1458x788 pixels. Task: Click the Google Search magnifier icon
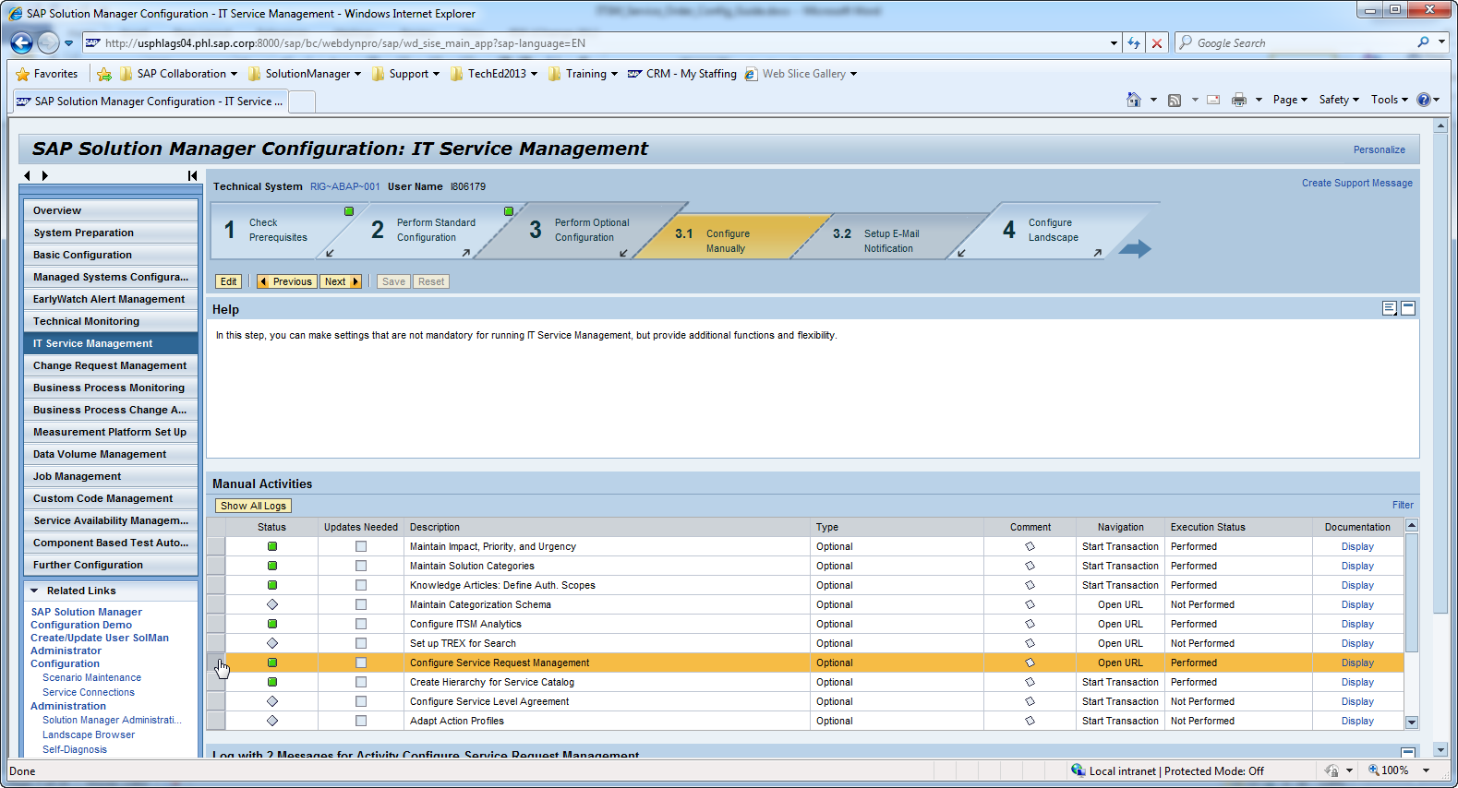click(x=1423, y=42)
